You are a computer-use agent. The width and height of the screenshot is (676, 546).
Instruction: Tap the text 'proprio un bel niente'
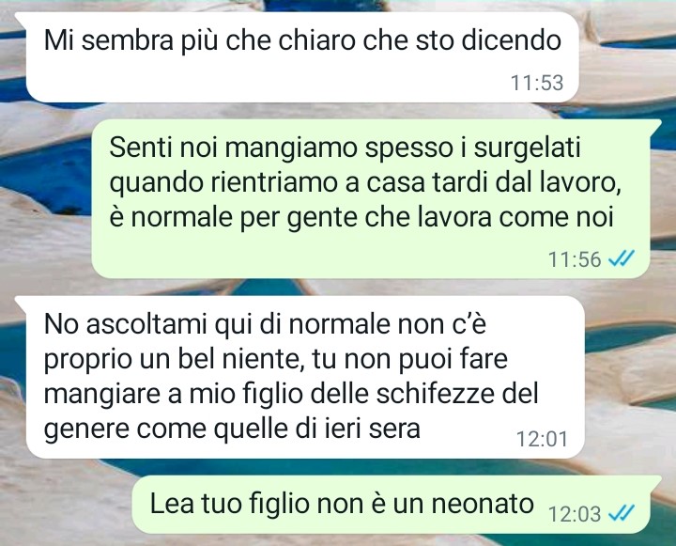(173, 360)
